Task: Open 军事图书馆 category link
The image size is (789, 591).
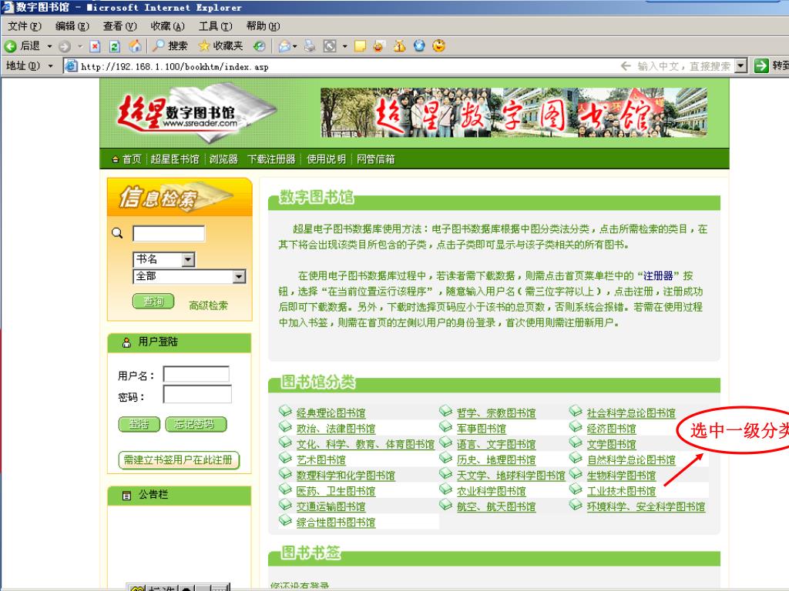Action: (x=481, y=429)
